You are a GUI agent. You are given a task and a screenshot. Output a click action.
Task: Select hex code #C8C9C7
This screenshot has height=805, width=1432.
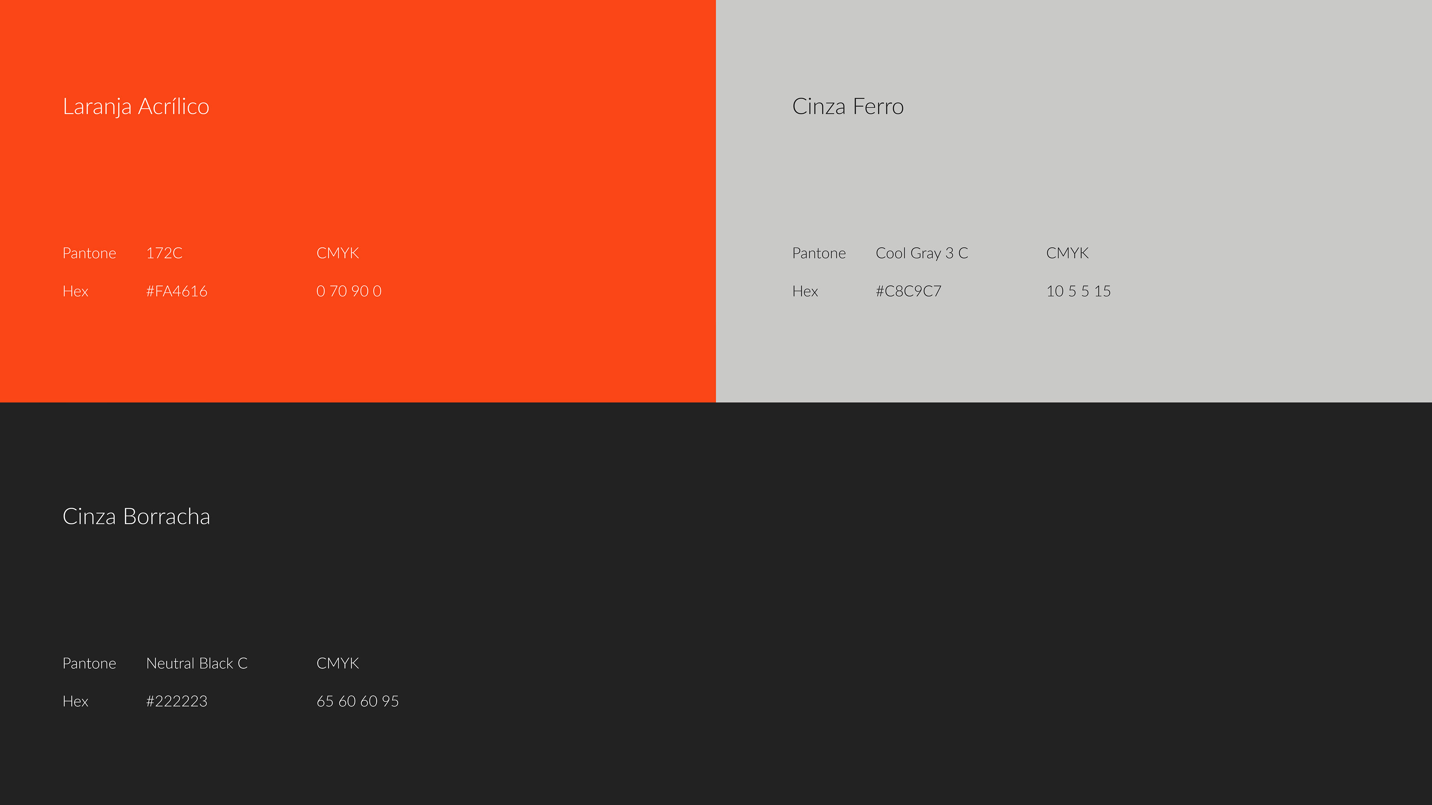pyautogui.click(x=908, y=291)
